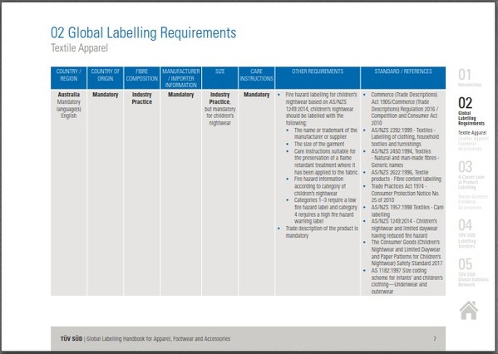Open the Textile Apparel subsection link
The width and height of the screenshot is (498, 354).
472,133
